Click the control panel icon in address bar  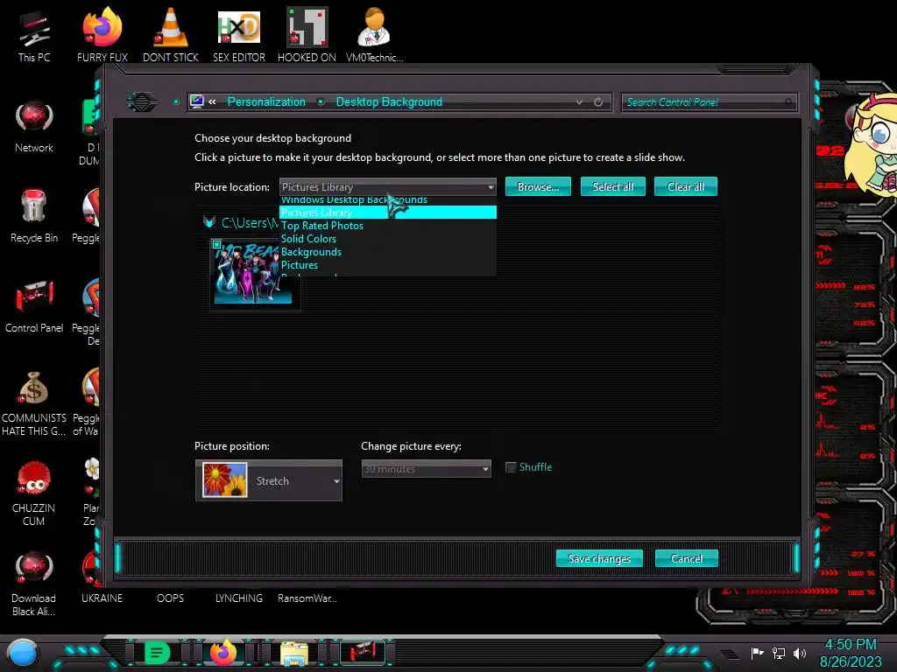(197, 101)
